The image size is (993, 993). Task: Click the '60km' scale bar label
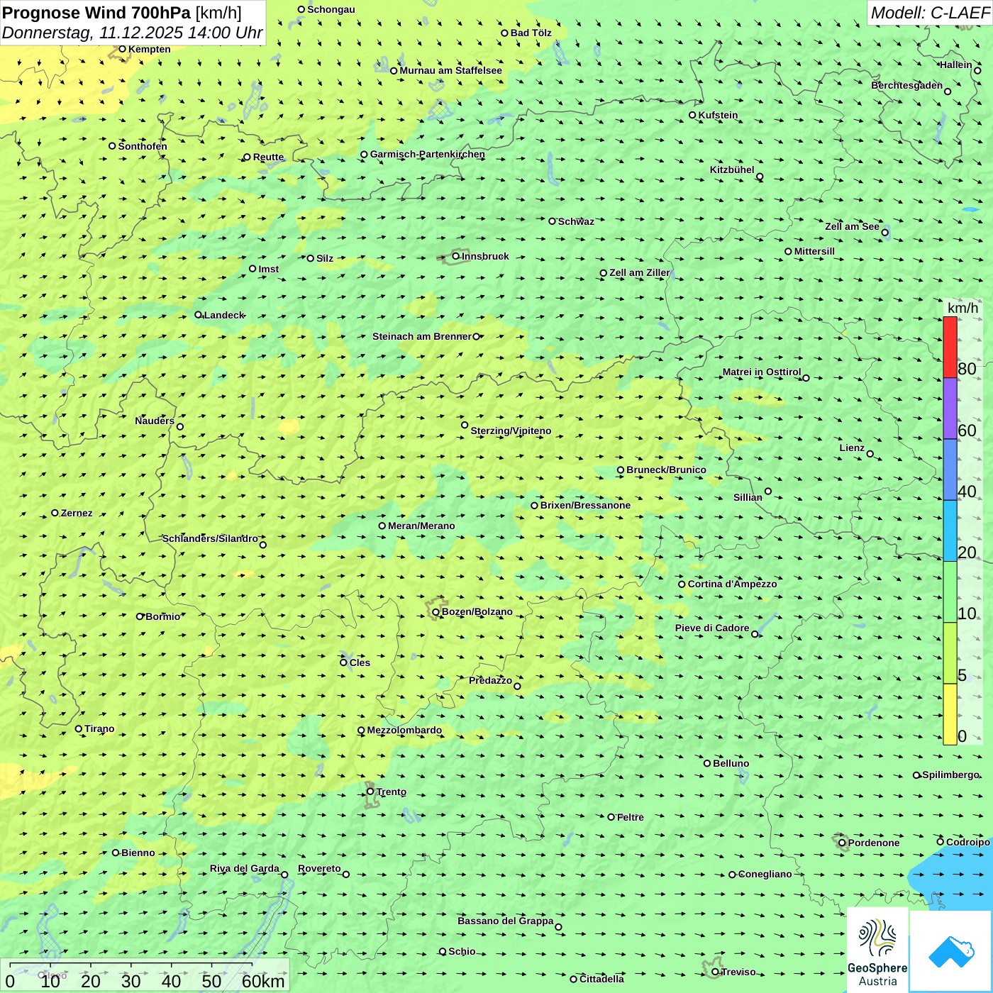coord(263,981)
